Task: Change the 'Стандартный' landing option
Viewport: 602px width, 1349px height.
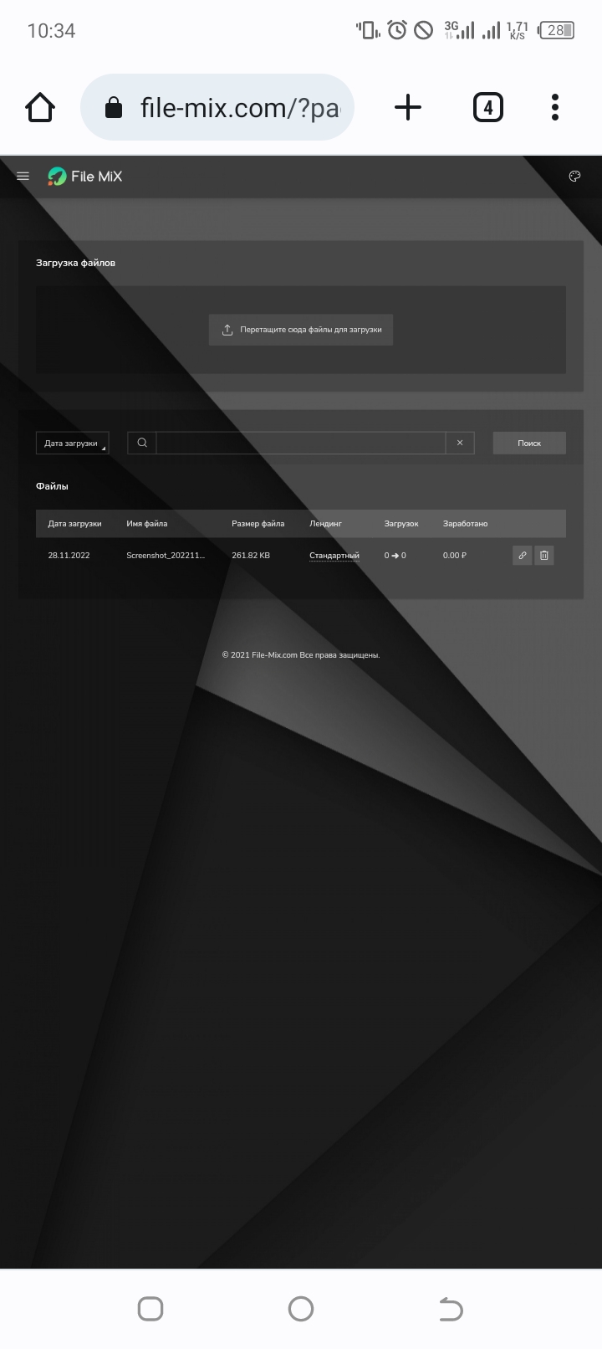Action: pyautogui.click(x=334, y=556)
